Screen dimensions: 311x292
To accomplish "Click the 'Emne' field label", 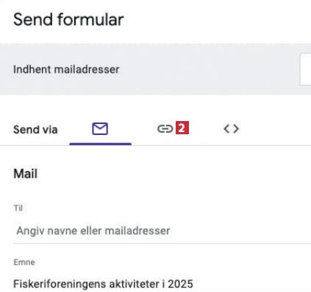I will (x=24, y=262).
